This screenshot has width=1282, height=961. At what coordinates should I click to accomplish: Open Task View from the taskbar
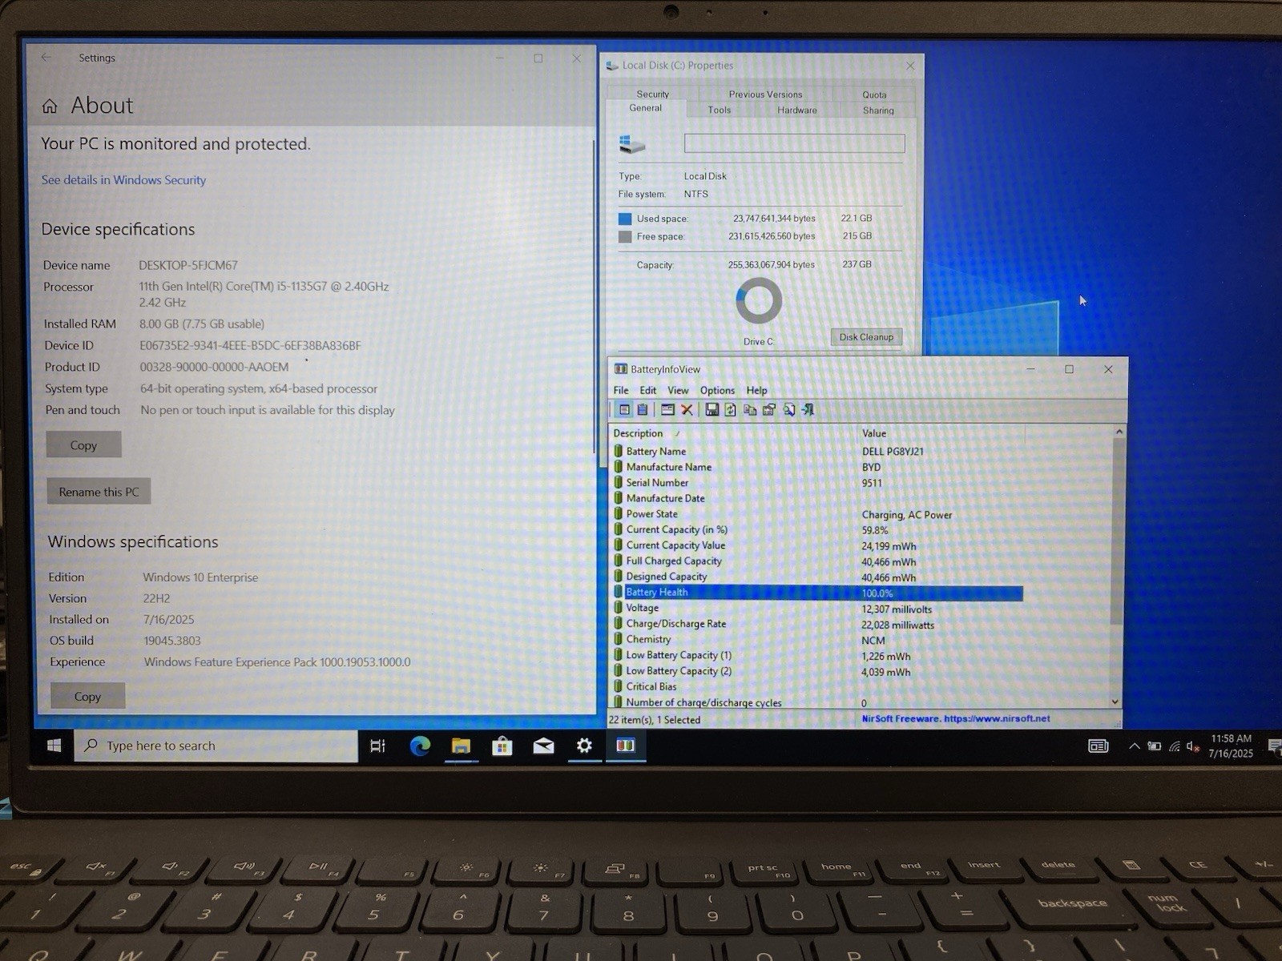[378, 746]
